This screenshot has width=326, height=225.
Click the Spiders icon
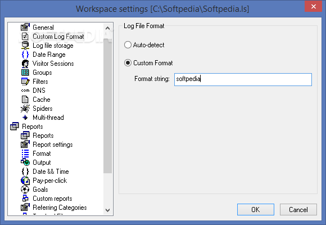(x=25, y=109)
